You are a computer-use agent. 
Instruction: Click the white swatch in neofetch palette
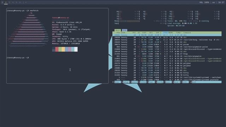[76, 49]
